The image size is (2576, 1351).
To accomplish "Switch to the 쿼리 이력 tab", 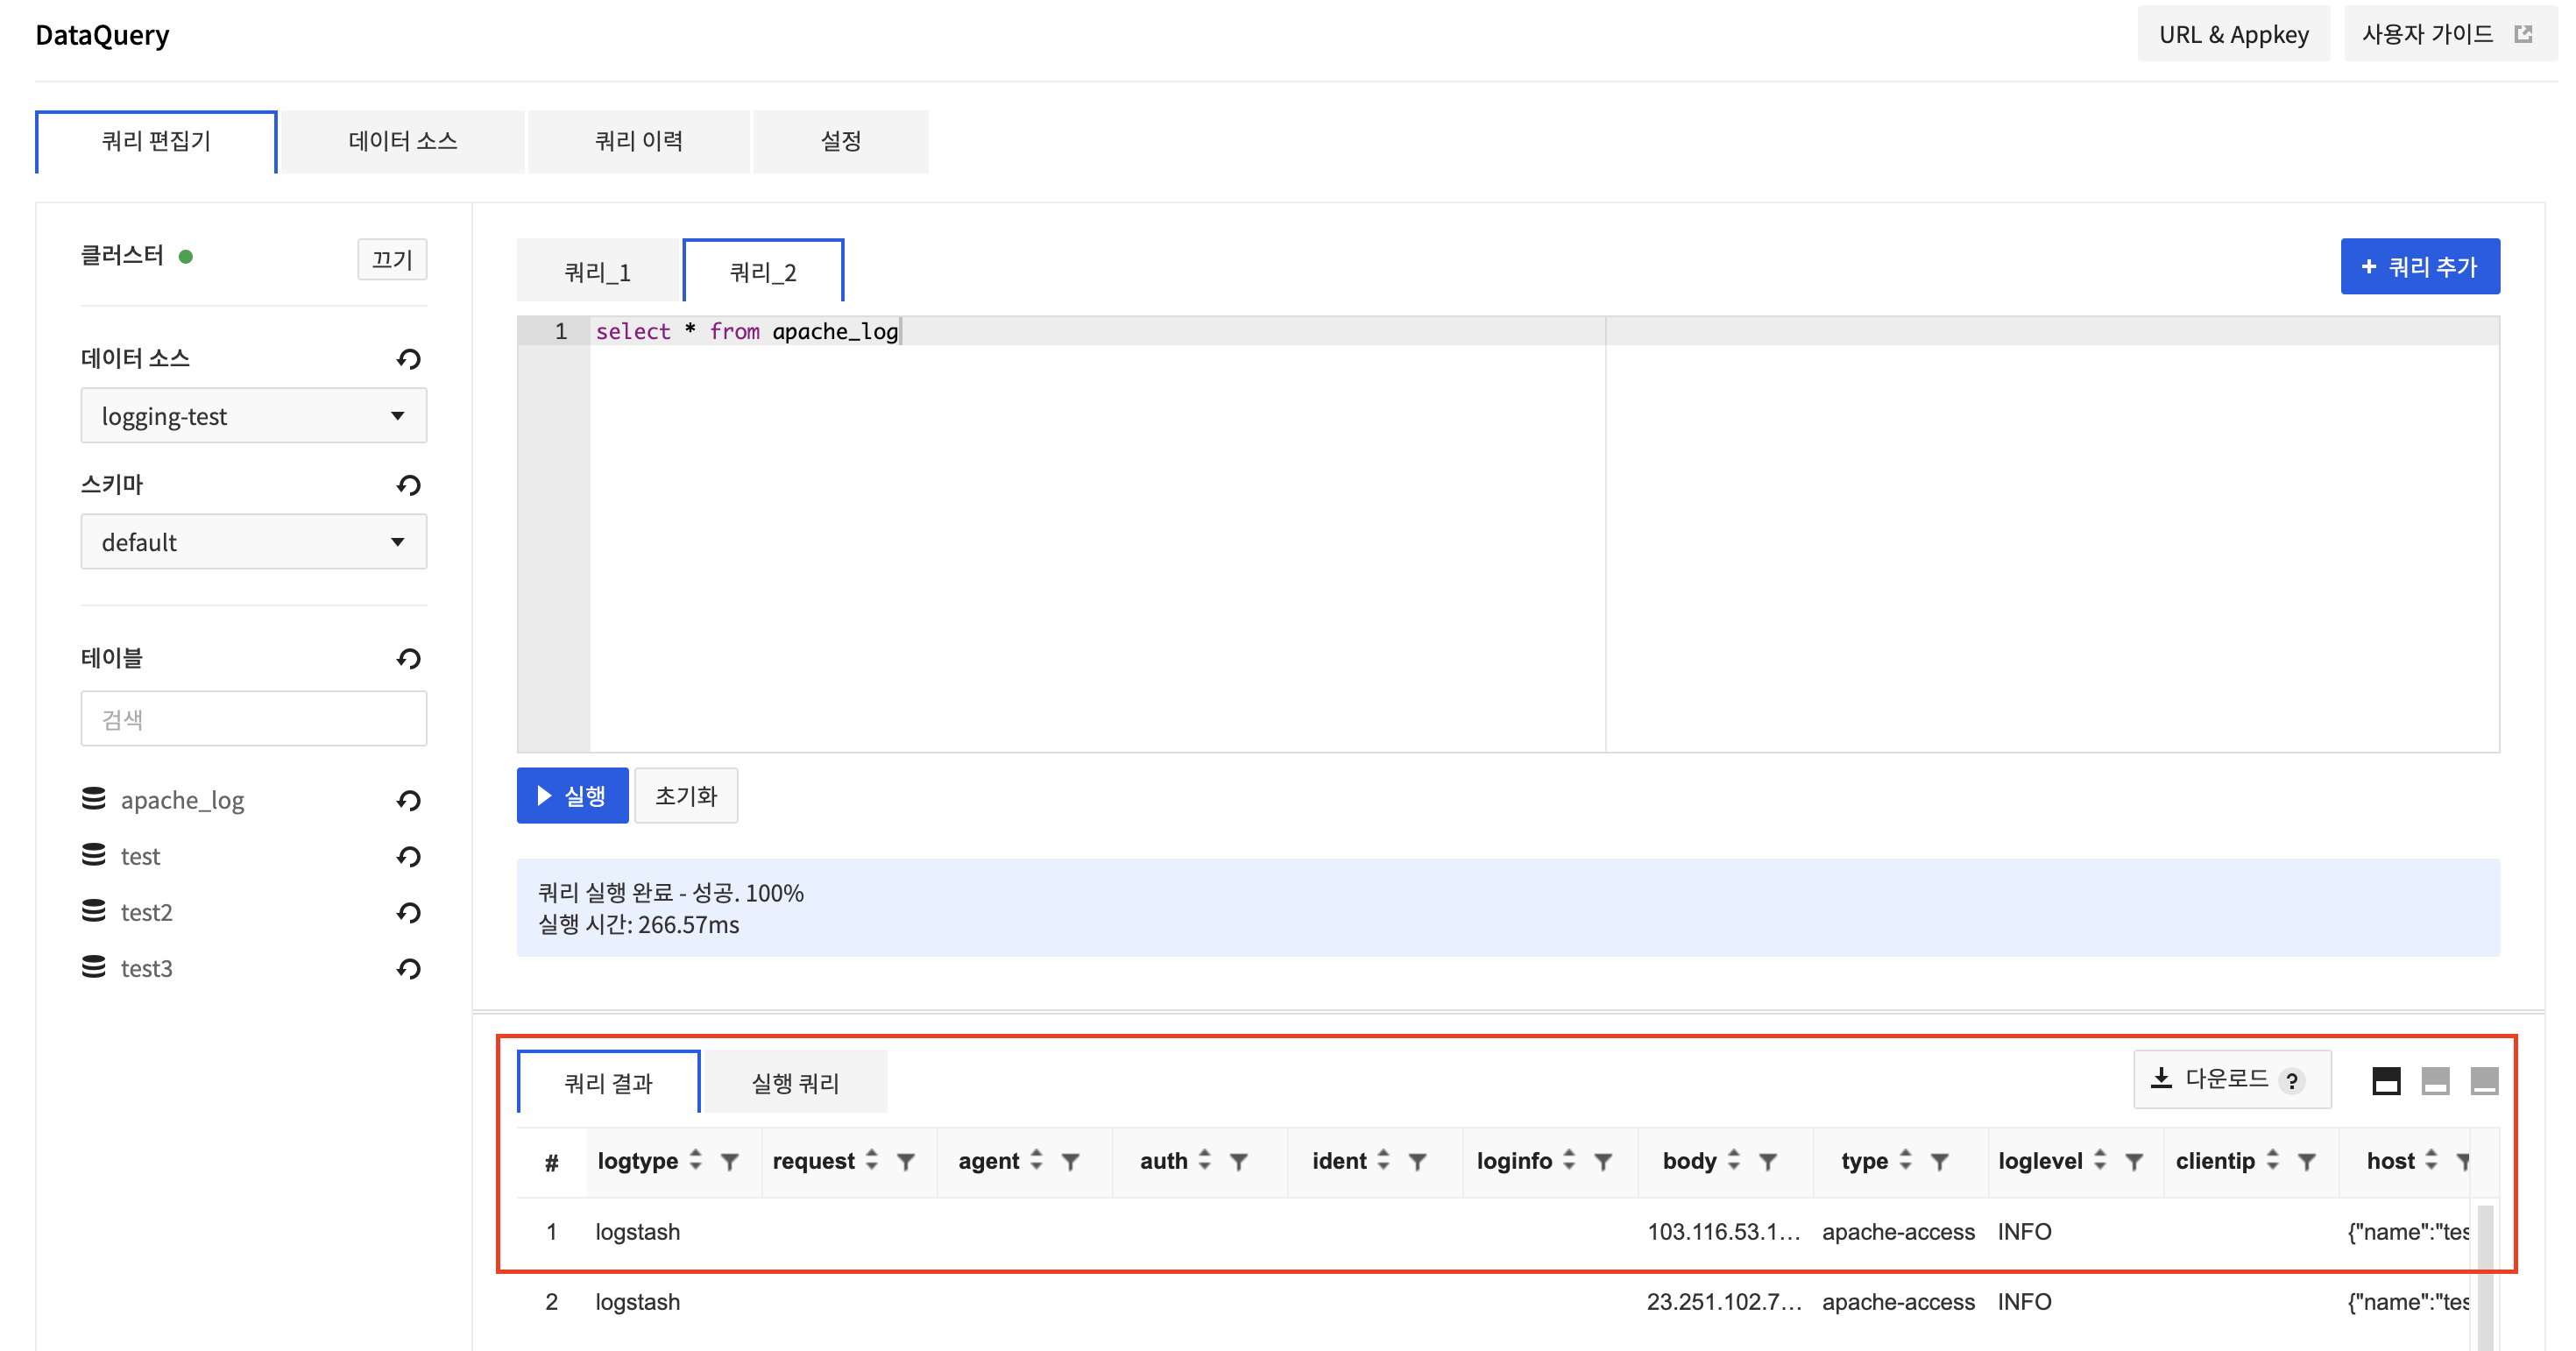I will pyautogui.click(x=638, y=141).
